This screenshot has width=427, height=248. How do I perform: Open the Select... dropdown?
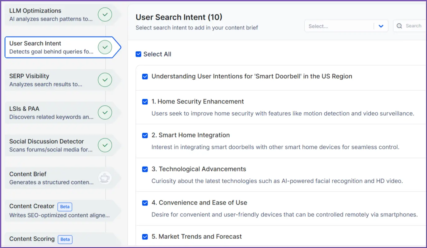pyautogui.click(x=346, y=26)
